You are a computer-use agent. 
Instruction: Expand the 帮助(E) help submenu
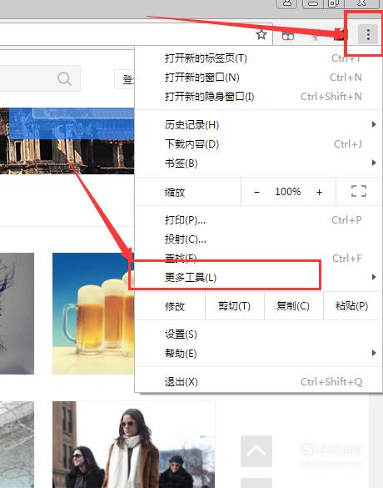click(258, 354)
